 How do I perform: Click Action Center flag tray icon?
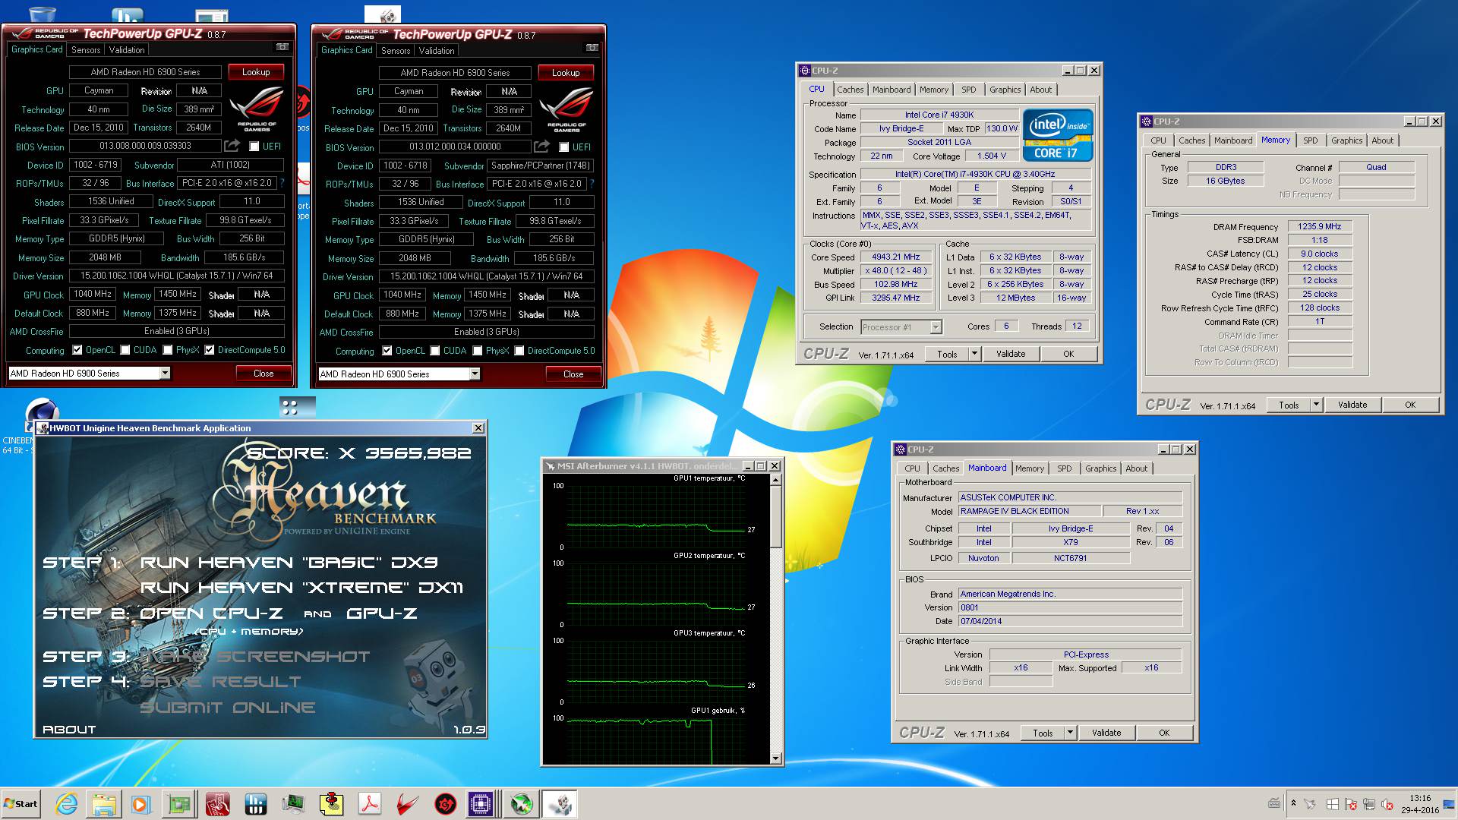(x=1351, y=804)
